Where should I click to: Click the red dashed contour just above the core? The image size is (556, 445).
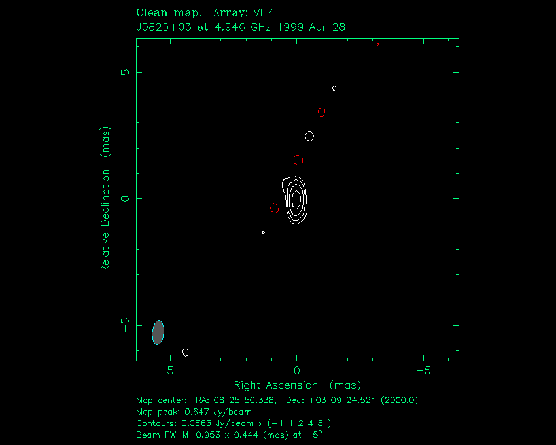[x=298, y=160]
